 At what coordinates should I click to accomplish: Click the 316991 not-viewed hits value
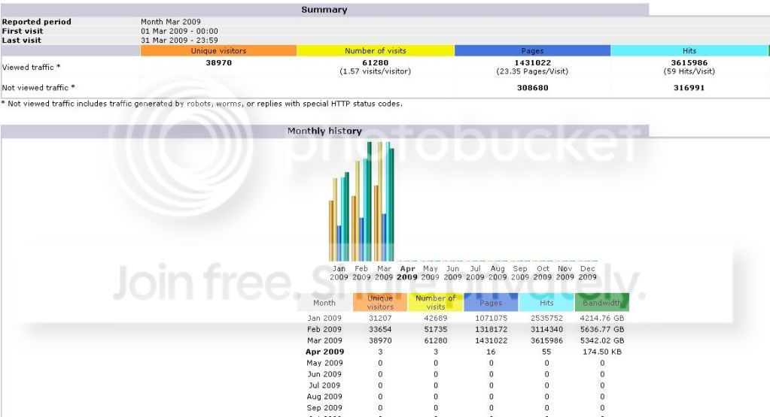689,88
